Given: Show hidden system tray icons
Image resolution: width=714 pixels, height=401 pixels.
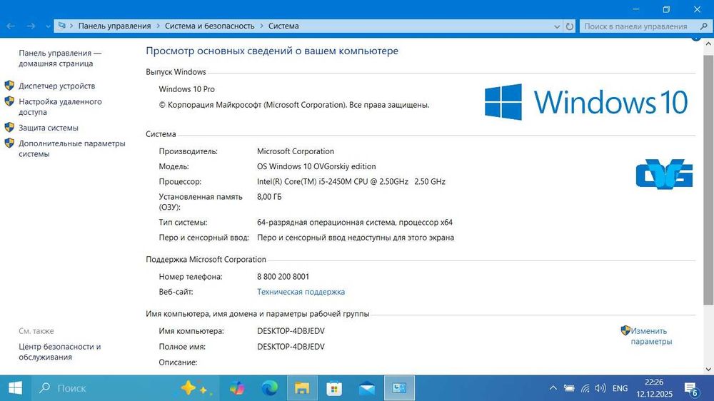Looking at the screenshot, I should [x=553, y=388].
